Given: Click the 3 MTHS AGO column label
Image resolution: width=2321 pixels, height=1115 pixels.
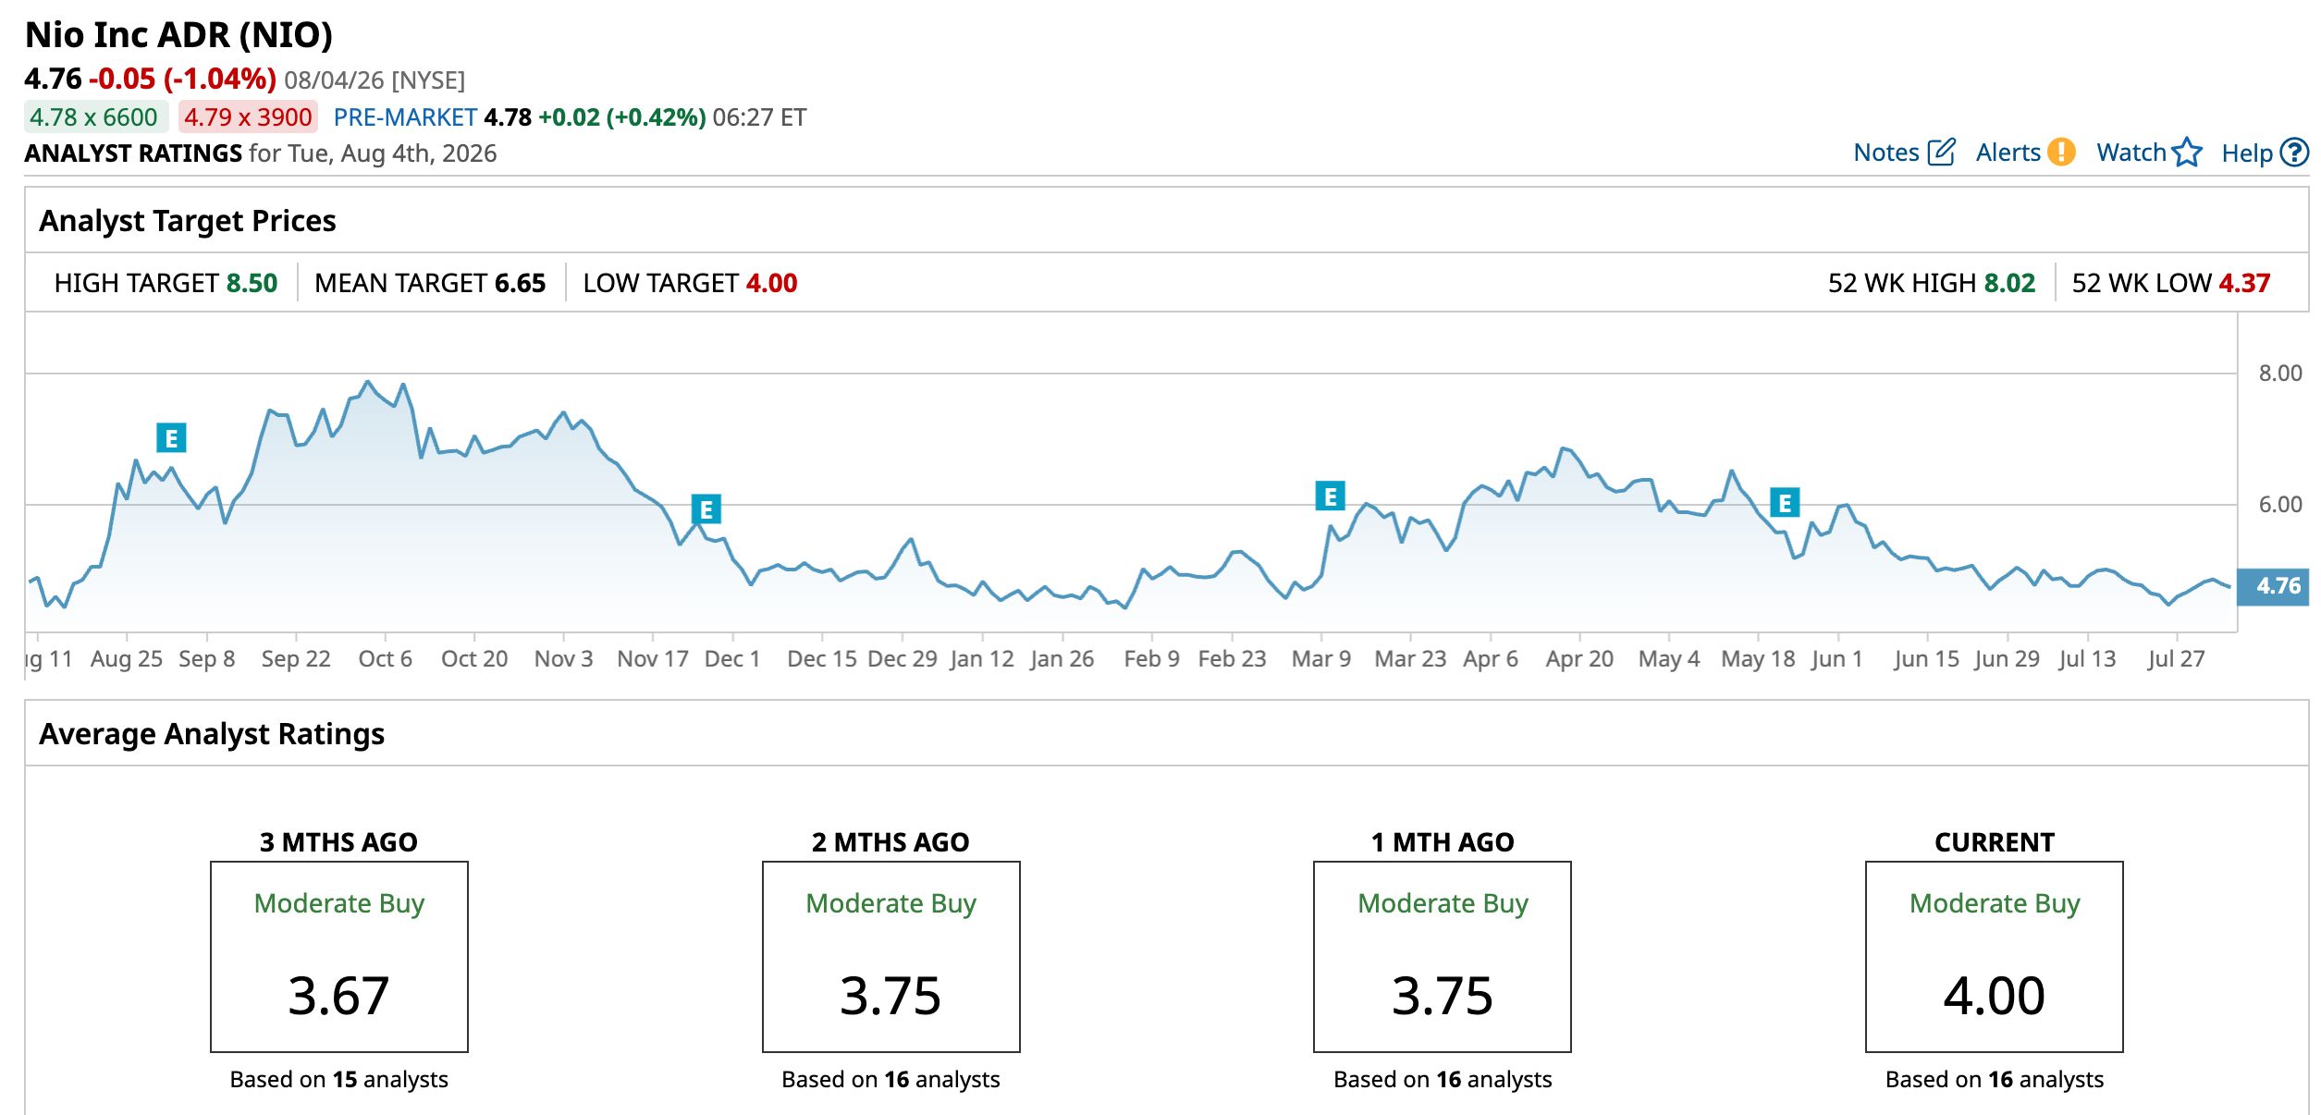Looking at the screenshot, I should (x=338, y=842).
